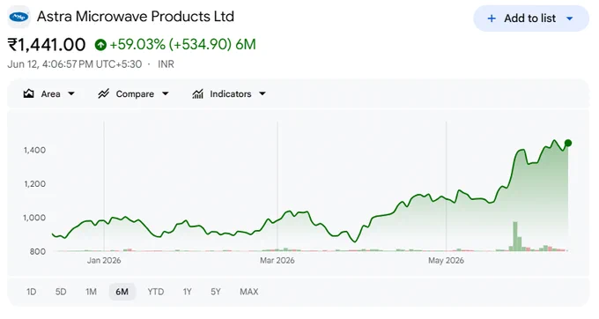
Task: Click the ₹1,441.00 price value
Action: click(47, 45)
